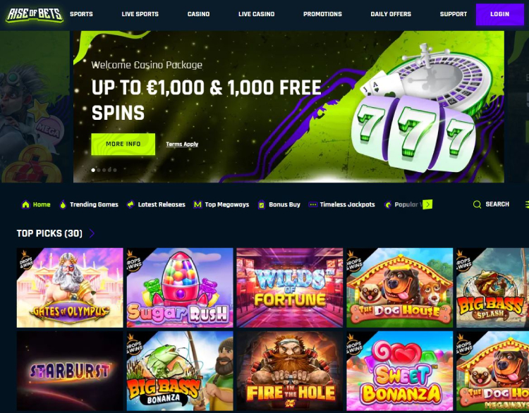Click the Top Megaways M icon
Viewport: 529px width, 413px height.
[197, 204]
